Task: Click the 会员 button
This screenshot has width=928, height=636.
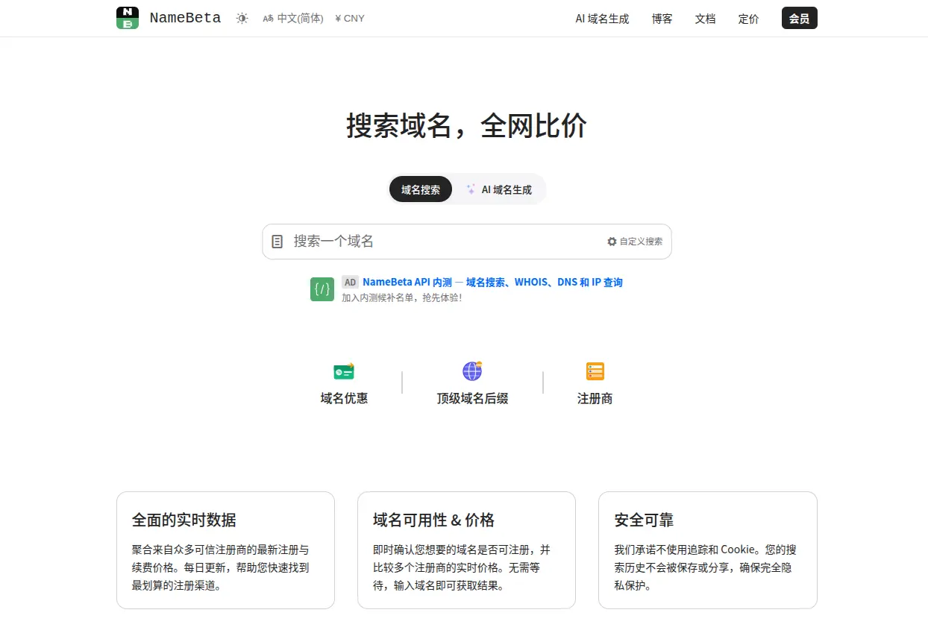Action: pyautogui.click(x=799, y=18)
